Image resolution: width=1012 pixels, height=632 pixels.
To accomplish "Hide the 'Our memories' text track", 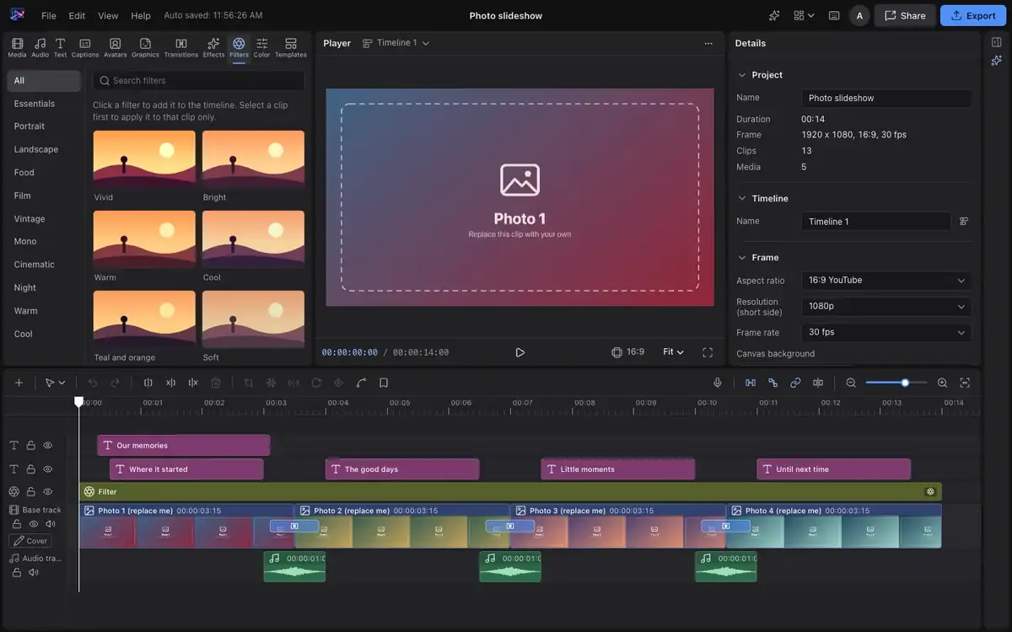I will 48,445.
